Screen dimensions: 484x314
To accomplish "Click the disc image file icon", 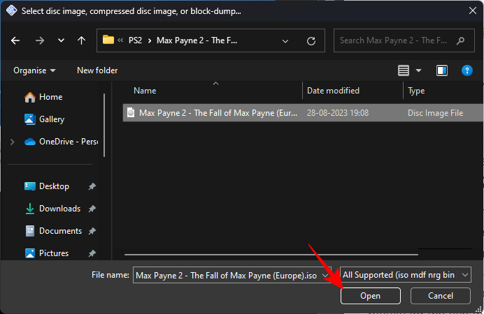I will (x=131, y=112).
